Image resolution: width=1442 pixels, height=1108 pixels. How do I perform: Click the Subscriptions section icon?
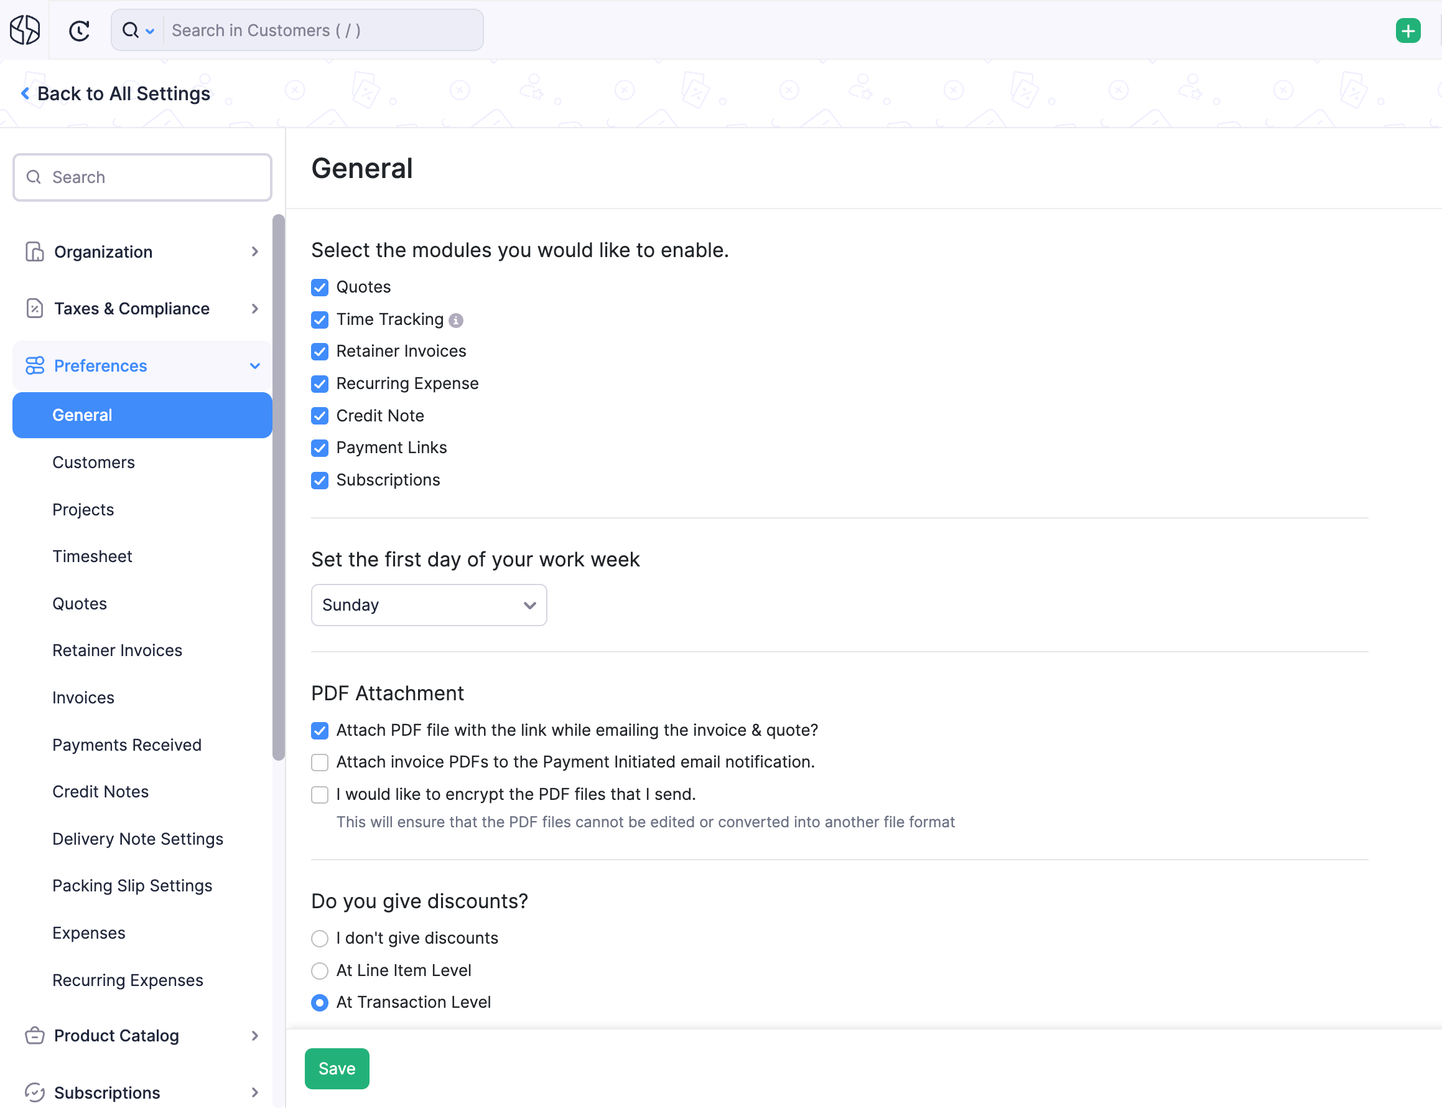34,1092
